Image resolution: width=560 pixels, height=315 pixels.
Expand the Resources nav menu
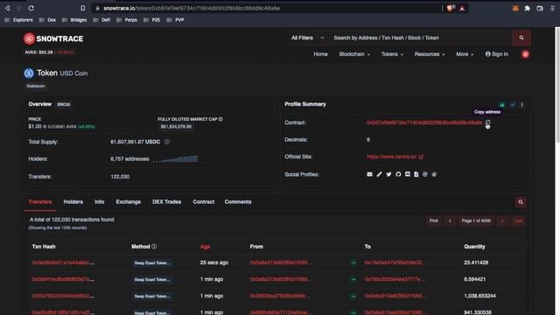click(x=430, y=54)
